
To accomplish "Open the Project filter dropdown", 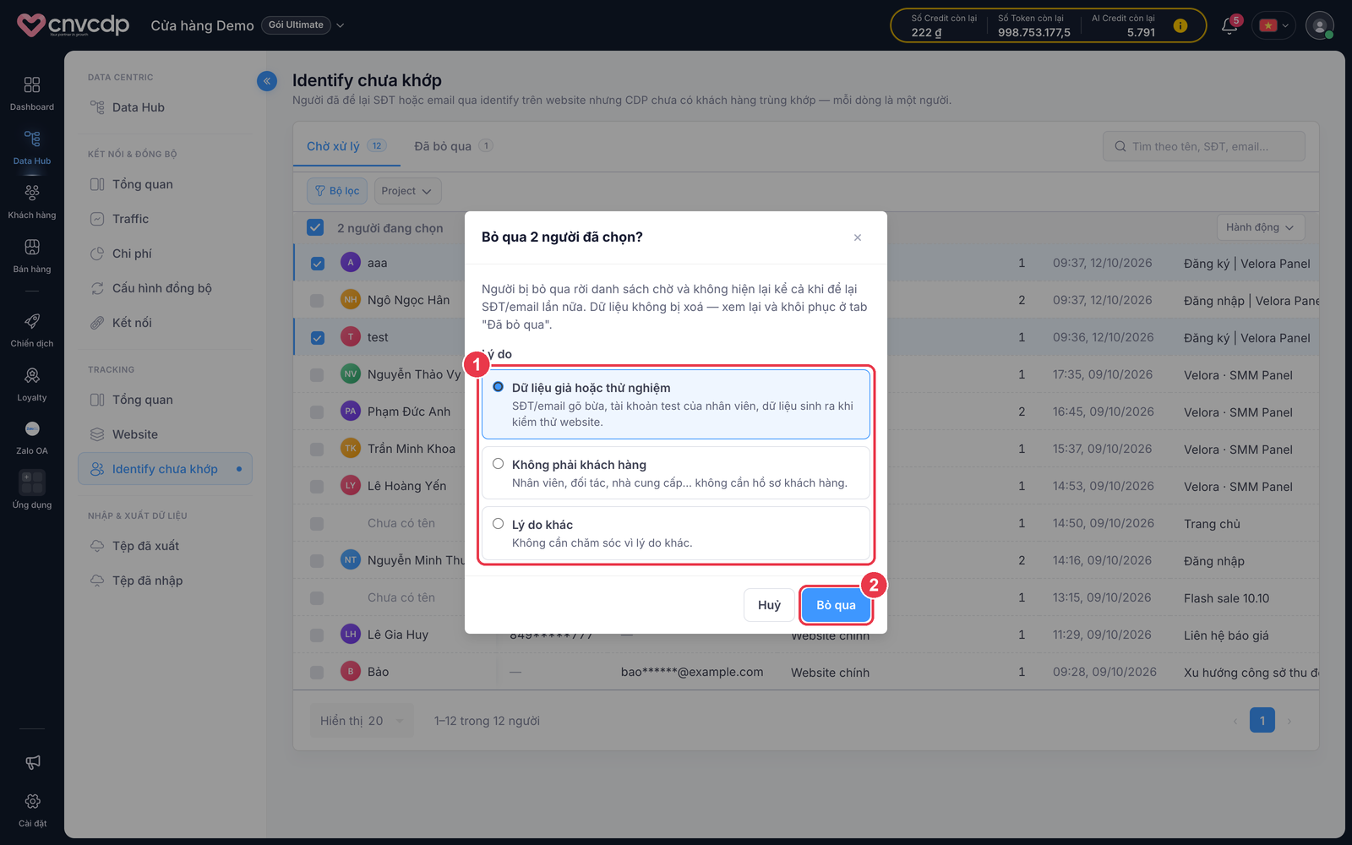I will 407,191.
